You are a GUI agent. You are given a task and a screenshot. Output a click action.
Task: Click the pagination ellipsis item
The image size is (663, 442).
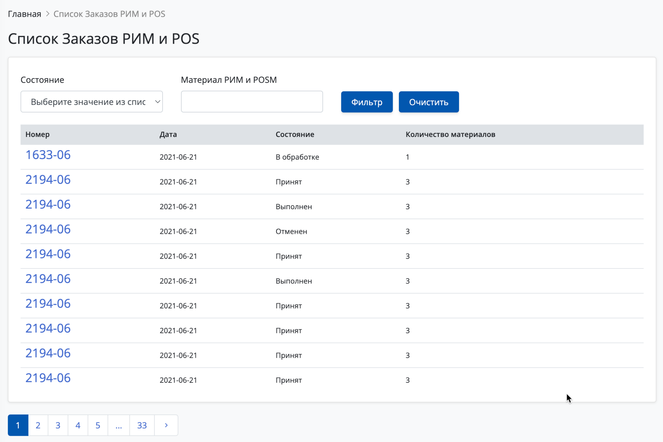[118, 425]
